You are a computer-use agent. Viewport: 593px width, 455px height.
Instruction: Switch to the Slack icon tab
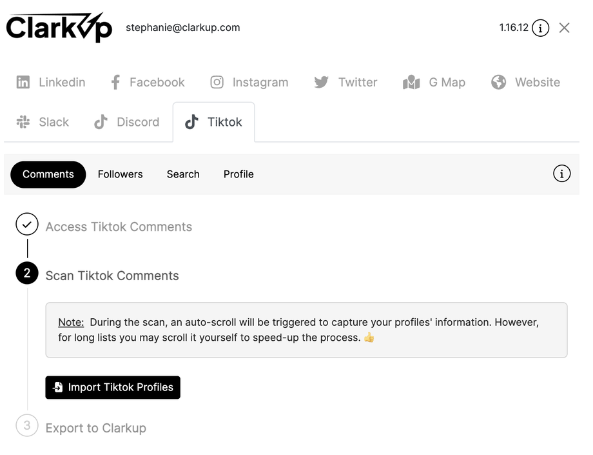coord(23,122)
